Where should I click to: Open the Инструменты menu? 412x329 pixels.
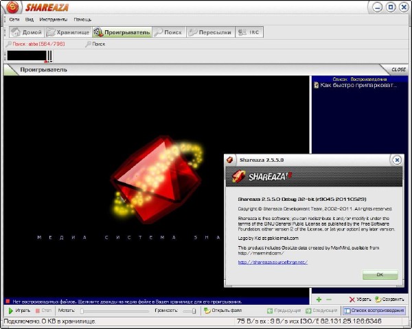pos(53,20)
